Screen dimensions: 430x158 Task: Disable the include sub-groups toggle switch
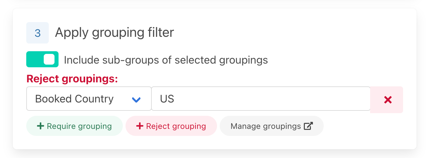click(42, 60)
